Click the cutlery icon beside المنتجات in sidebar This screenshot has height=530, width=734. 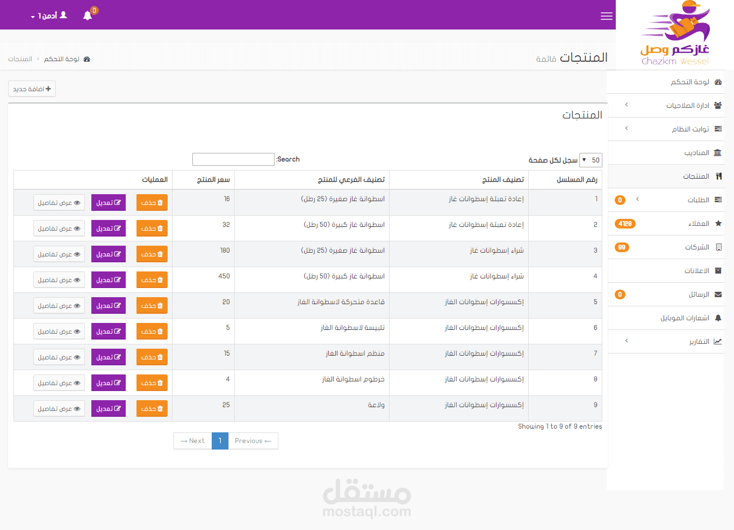tap(719, 176)
